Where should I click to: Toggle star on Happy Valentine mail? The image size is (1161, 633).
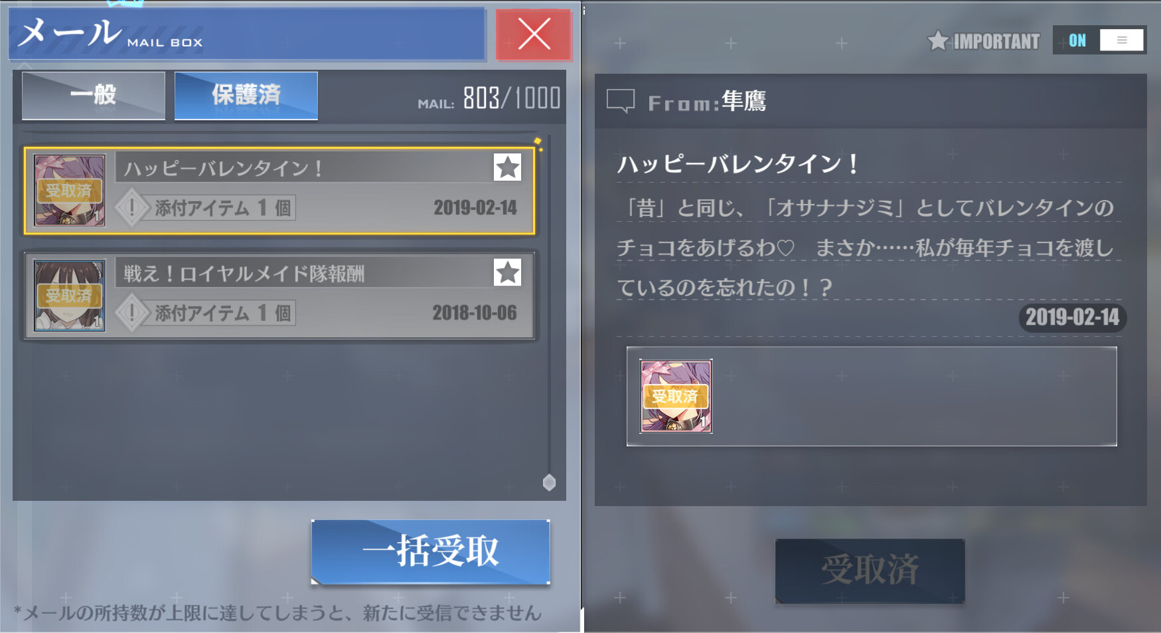click(508, 167)
